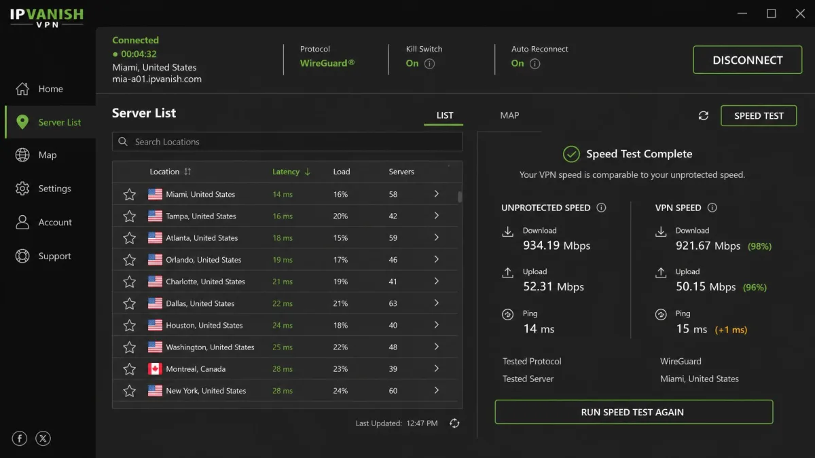The width and height of the screenshot is (815, 458).
Task: Mark Houston, United States as favorite
Action: pyautogui.click(x=129, y=326)
